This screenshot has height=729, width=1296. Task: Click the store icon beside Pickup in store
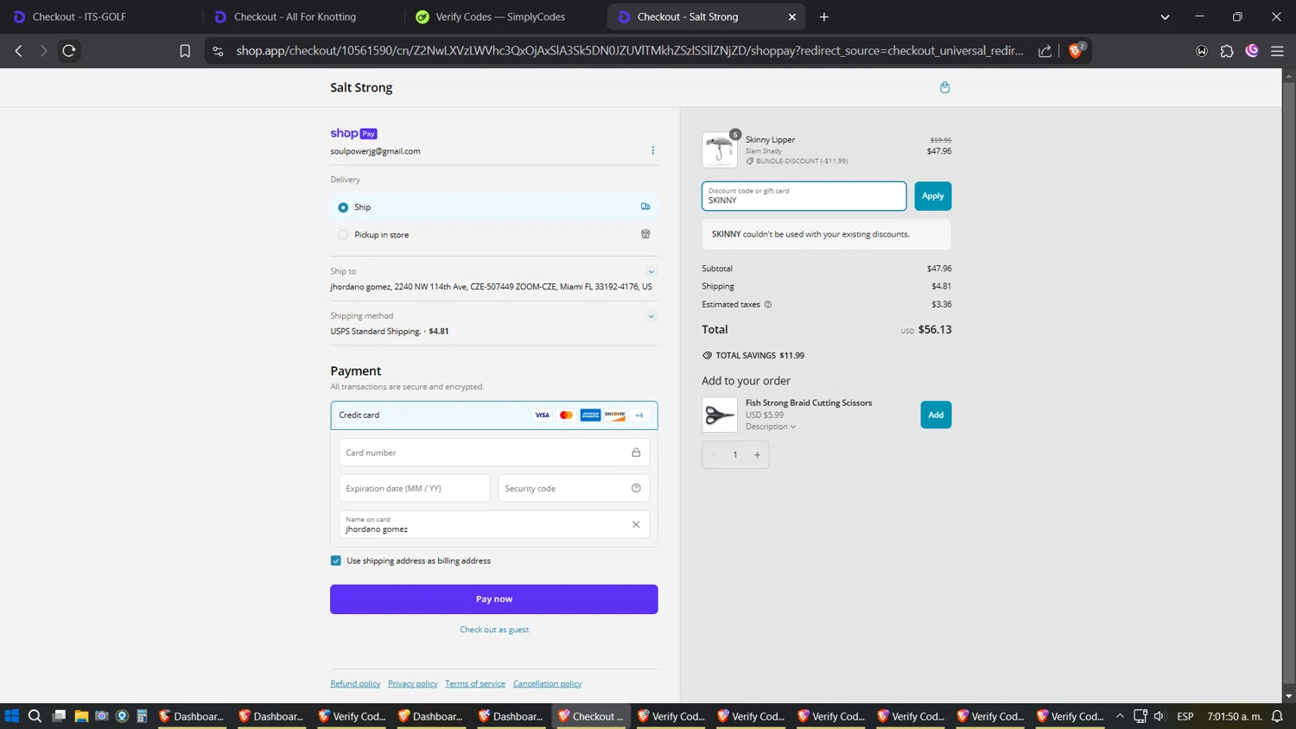(x=645, y=234)
